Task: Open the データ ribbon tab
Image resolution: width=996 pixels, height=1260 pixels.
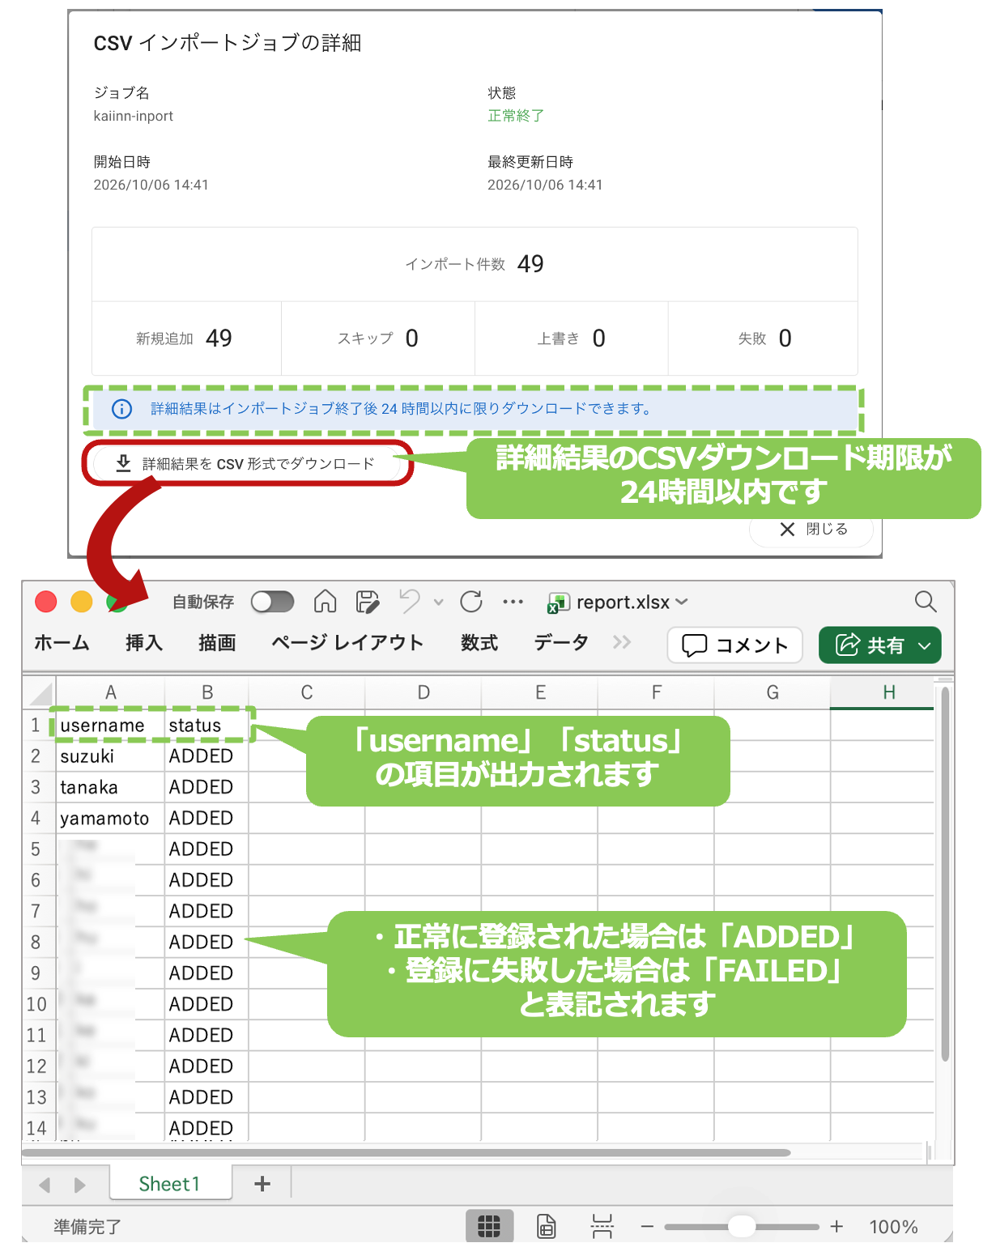Action: point(561,643)
